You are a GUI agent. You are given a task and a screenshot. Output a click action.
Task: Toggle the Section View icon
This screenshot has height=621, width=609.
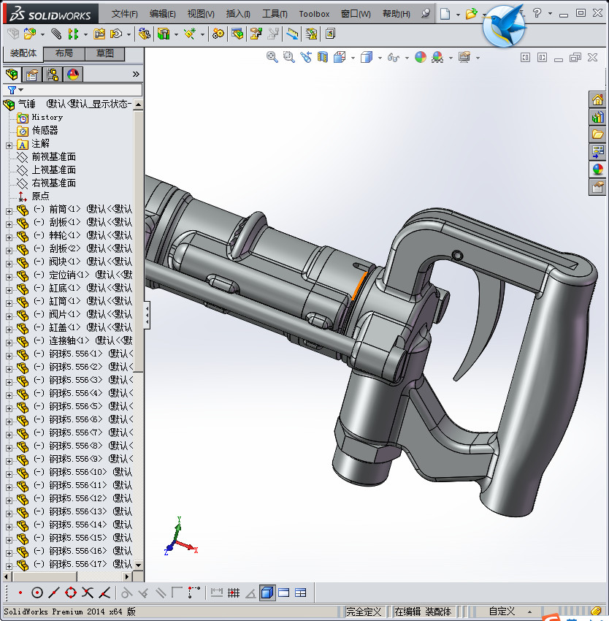323,58
